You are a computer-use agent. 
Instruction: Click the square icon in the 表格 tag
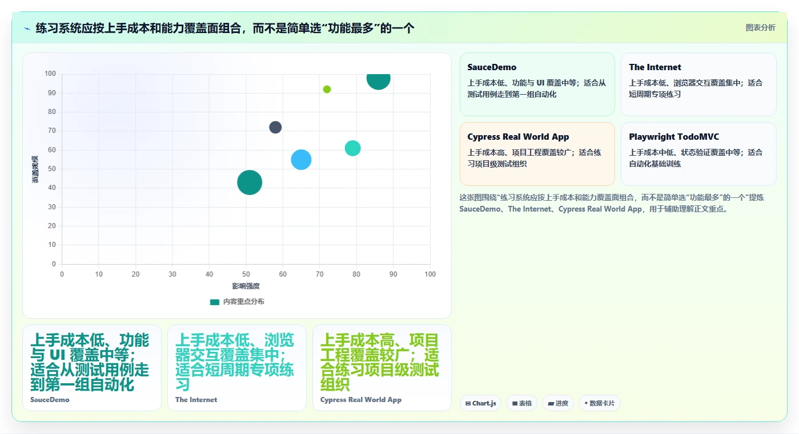[515, 403]
